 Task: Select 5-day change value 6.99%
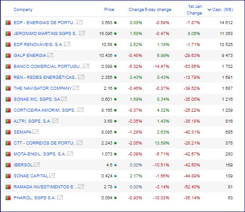(x=163, y=55)
